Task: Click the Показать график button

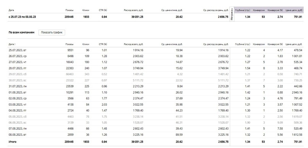Action: tap(52, 32)
